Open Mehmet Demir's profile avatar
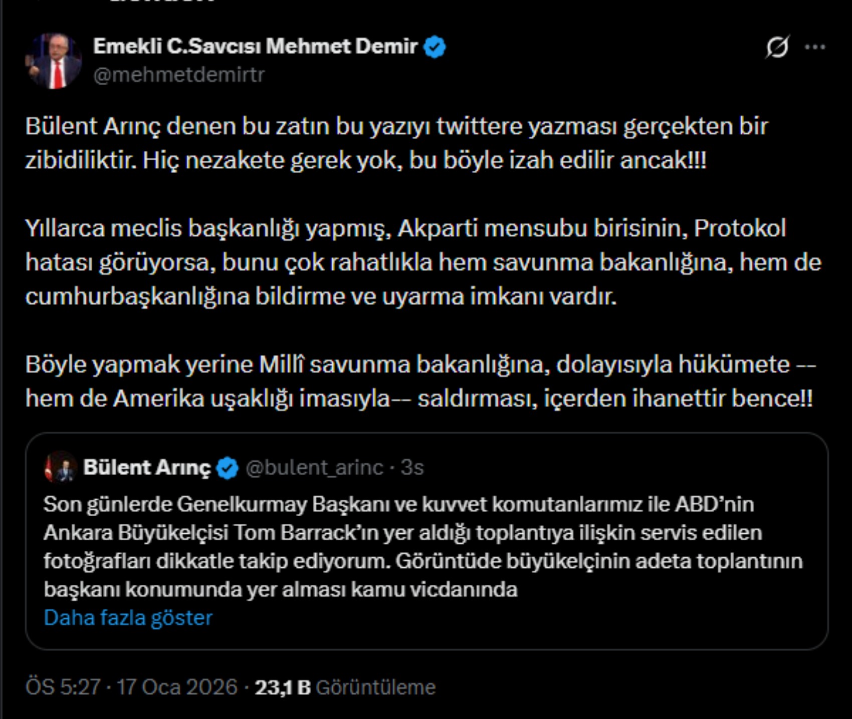The image size is (852, 719). [54, 61]
